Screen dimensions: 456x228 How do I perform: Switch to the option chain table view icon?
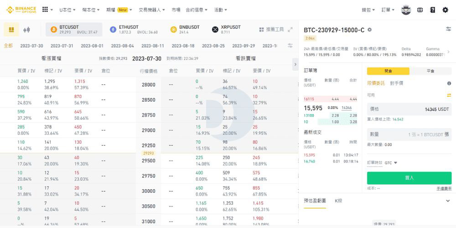[x=11, y=29]
